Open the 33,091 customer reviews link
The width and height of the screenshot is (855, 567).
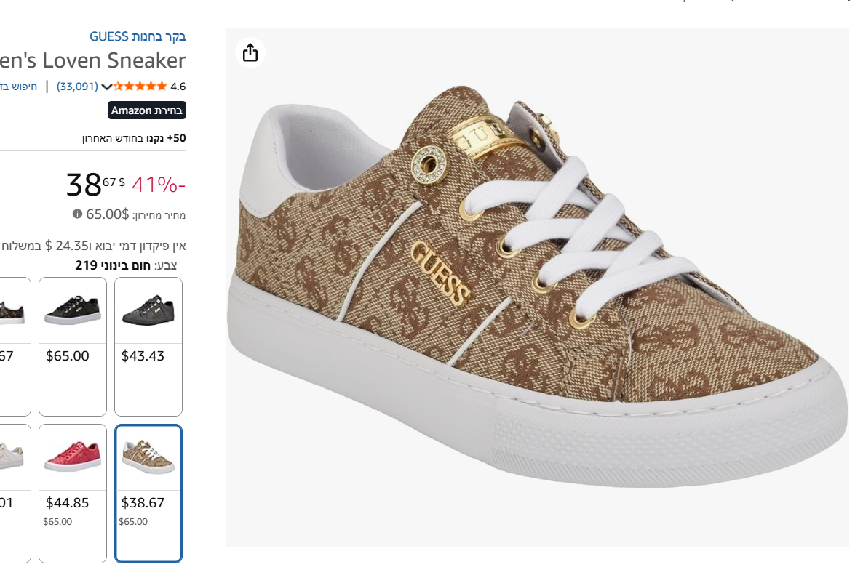[x=77, y=86]
